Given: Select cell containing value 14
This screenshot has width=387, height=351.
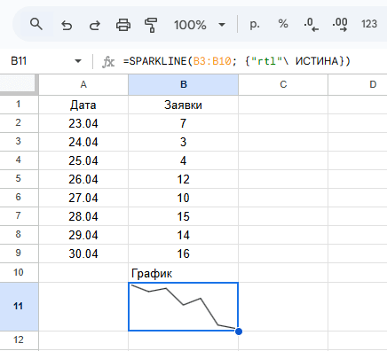Looking at the screenshot, I should pos(184,235).
